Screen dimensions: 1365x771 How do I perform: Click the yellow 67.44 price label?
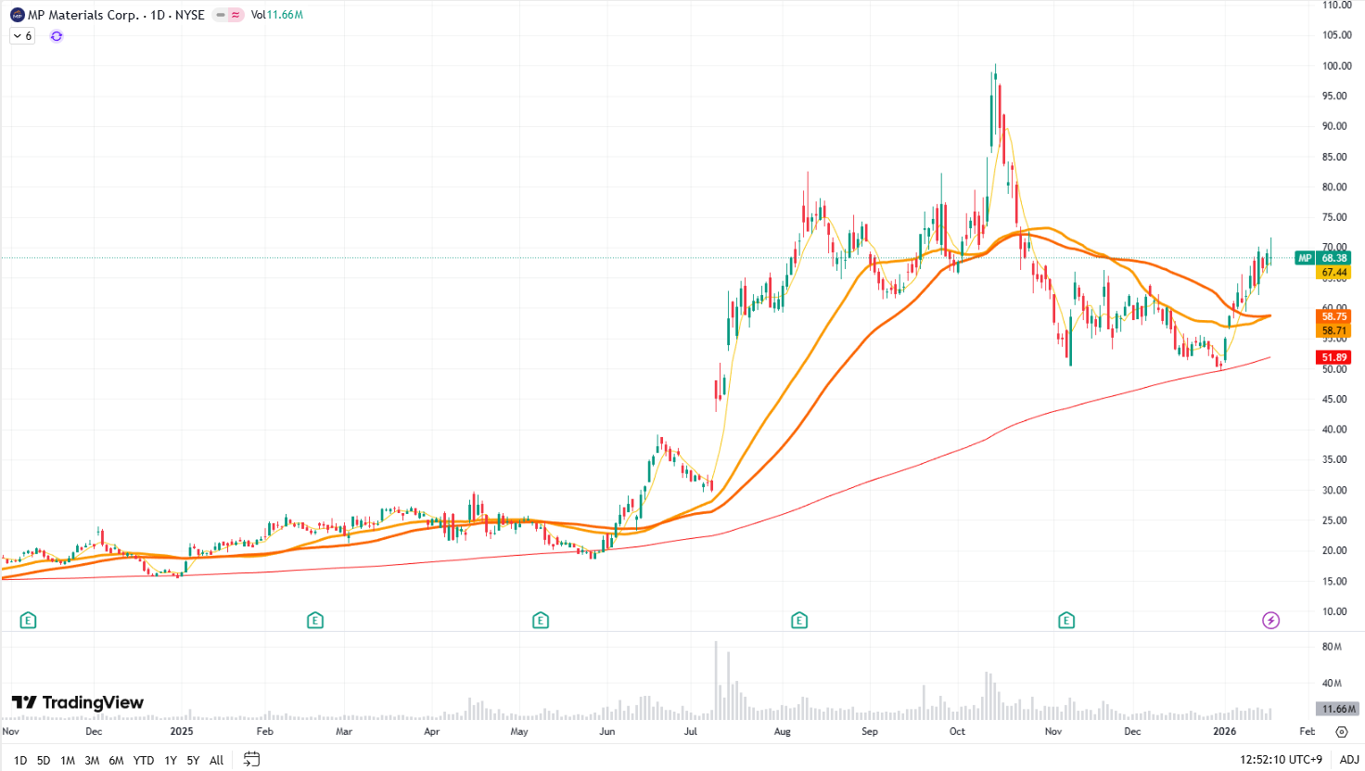point(1334,273)
